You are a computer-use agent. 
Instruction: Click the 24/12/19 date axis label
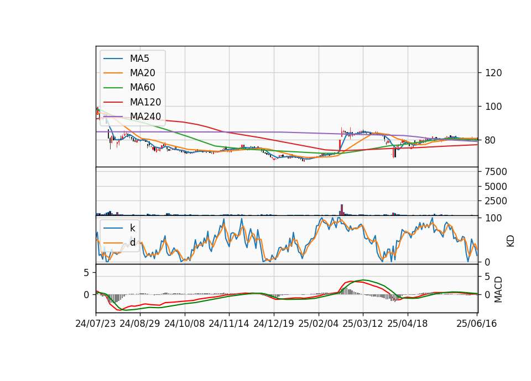274,324
